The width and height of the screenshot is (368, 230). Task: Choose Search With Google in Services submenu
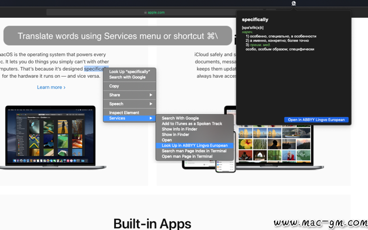[x=195, y=118]
